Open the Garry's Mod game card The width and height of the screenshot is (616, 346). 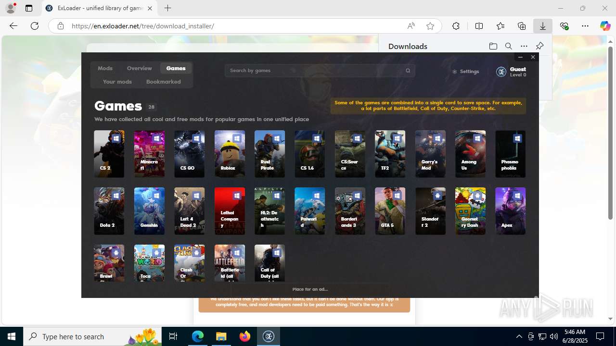coord(430,154)
